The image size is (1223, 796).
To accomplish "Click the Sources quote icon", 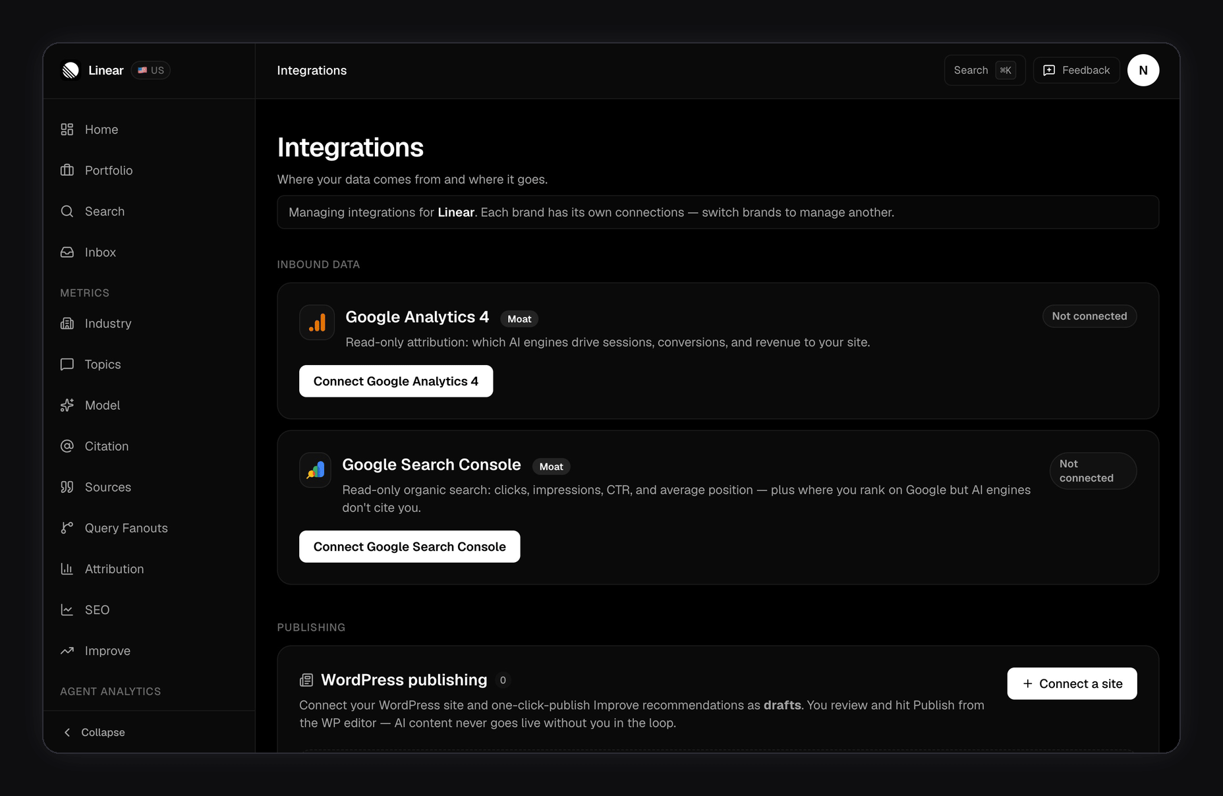I will click(67, 487).
